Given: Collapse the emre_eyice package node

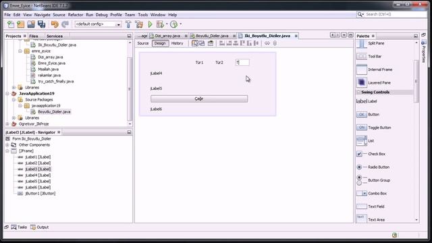Looking at the screenshot, I should [20, 51].
